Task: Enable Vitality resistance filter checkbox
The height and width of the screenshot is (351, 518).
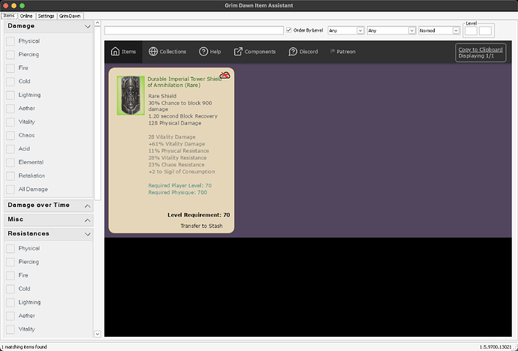Action: [11, 329]
